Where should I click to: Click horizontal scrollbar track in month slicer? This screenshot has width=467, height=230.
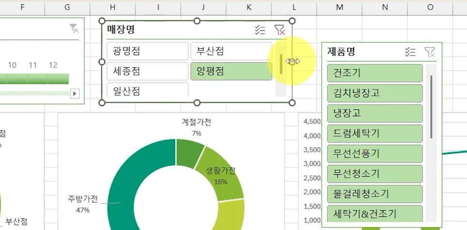pyautogui.click(x=34, y=93)
